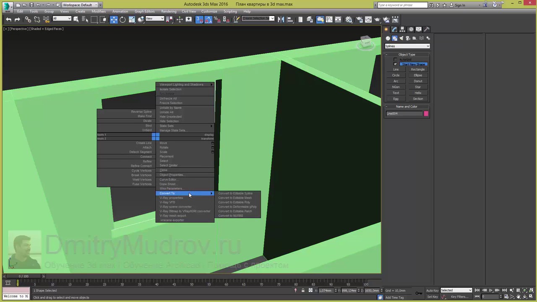This screenshot has height=302, width=537.
Task: Select the Undo arrow in main toolbar
Action: pos(8,20)
